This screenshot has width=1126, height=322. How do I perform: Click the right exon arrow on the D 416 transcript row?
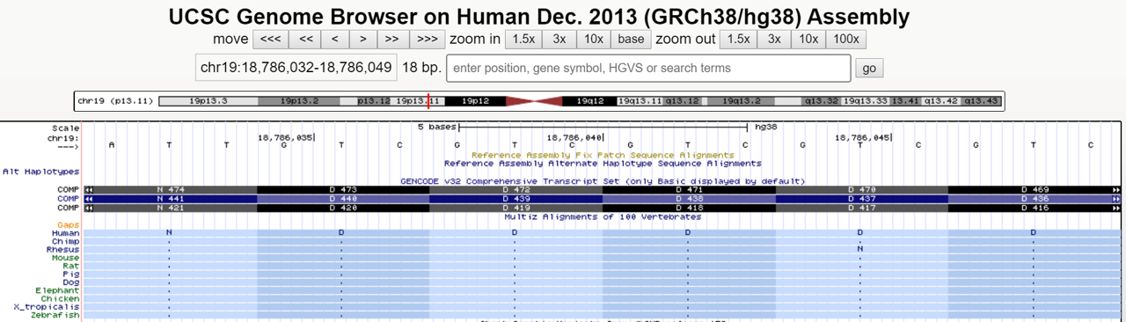pos(1116,208)
